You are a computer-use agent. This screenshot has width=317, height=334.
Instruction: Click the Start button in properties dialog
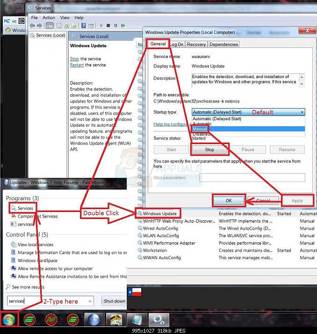172,150
